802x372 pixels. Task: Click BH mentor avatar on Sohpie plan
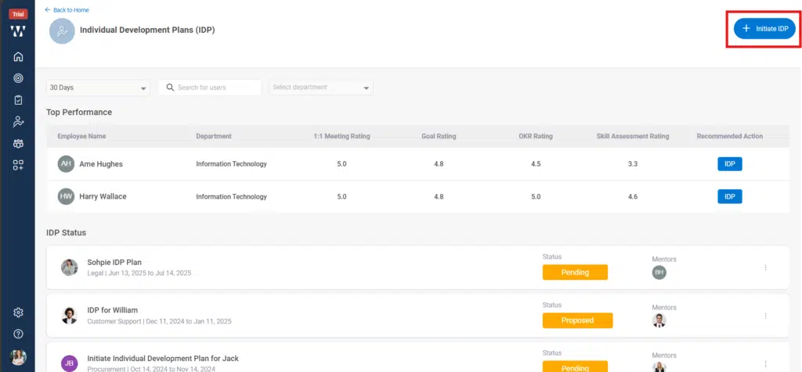[659, 273]
